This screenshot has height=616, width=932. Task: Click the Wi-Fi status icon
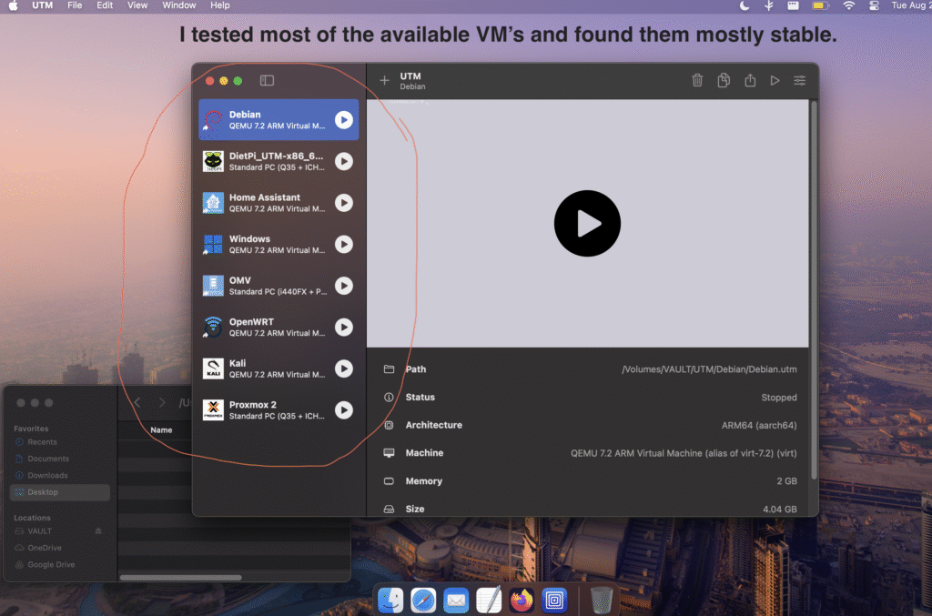(849, 6)
